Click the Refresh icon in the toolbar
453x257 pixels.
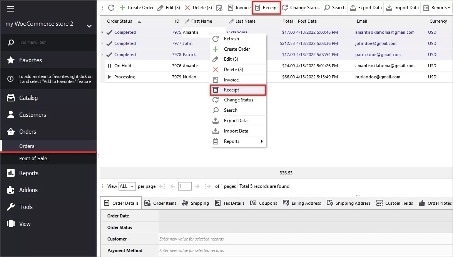tap(111, 8)
